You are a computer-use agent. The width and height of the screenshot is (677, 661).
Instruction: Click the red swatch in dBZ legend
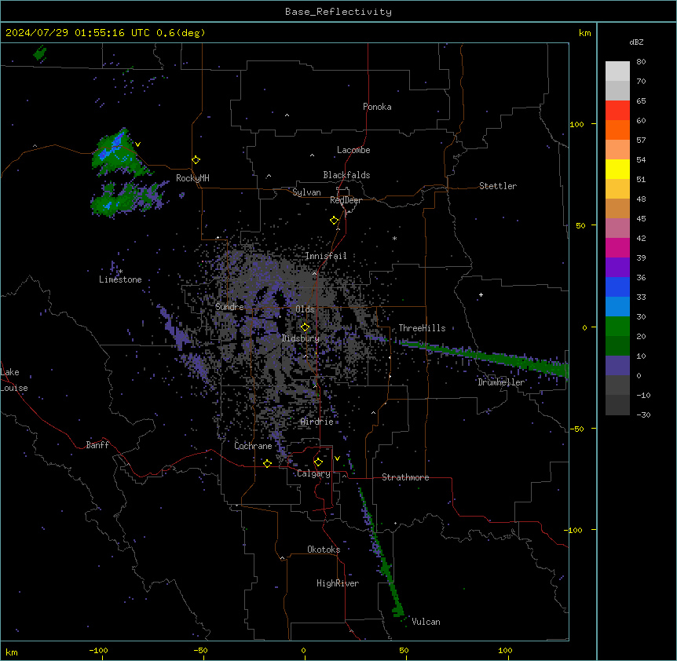[x=617, y=110]
